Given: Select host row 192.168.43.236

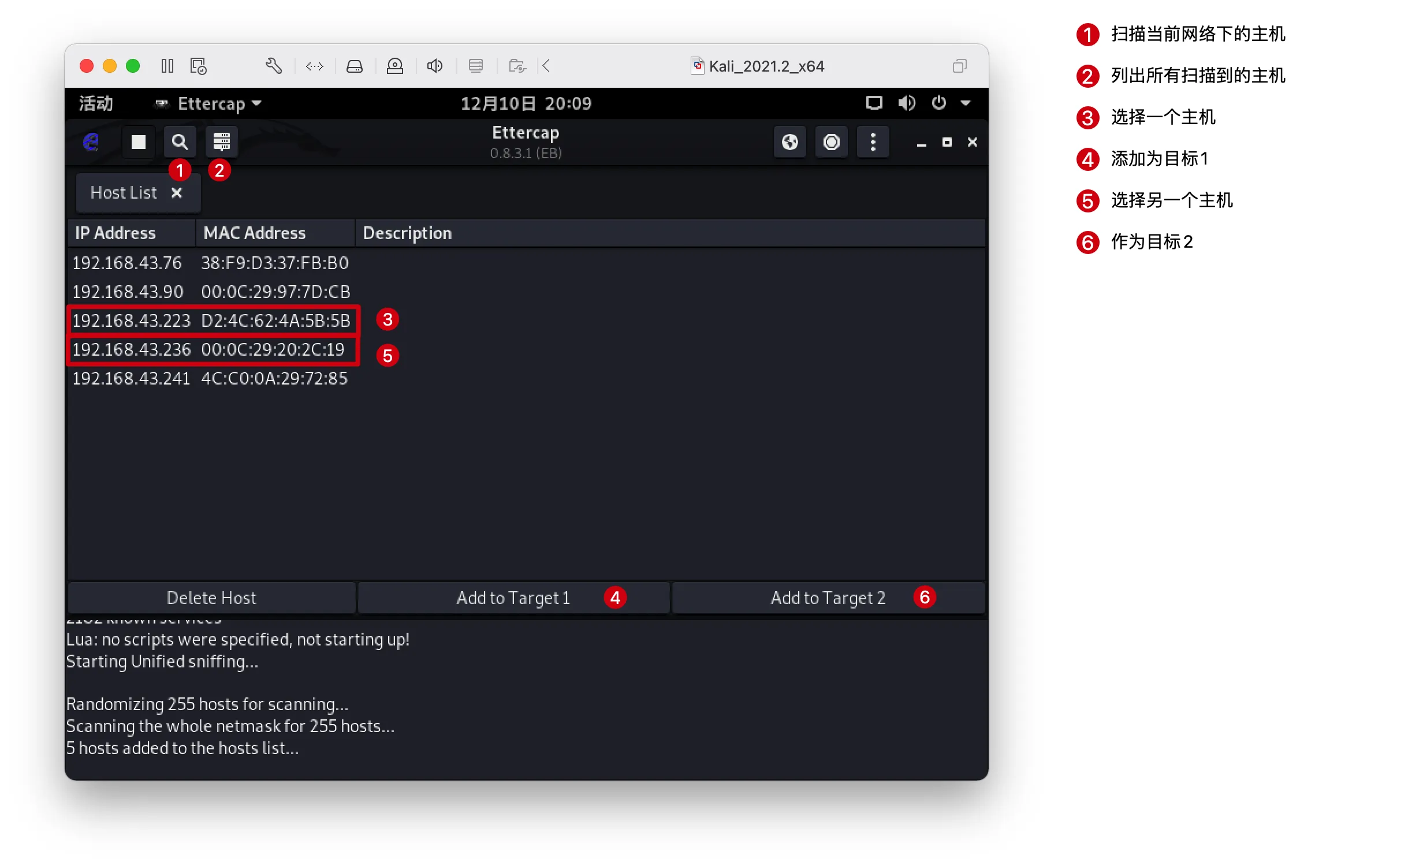Looking at the screenshot, I should 527,350.
